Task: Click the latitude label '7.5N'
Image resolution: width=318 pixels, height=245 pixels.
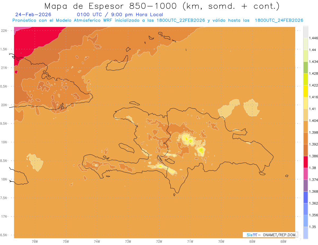Action: [4, 198]
